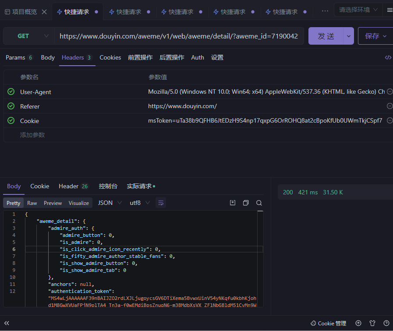Toggle the Cookie header checkbox
Screen dimensions: 393x331
[11, 121]
